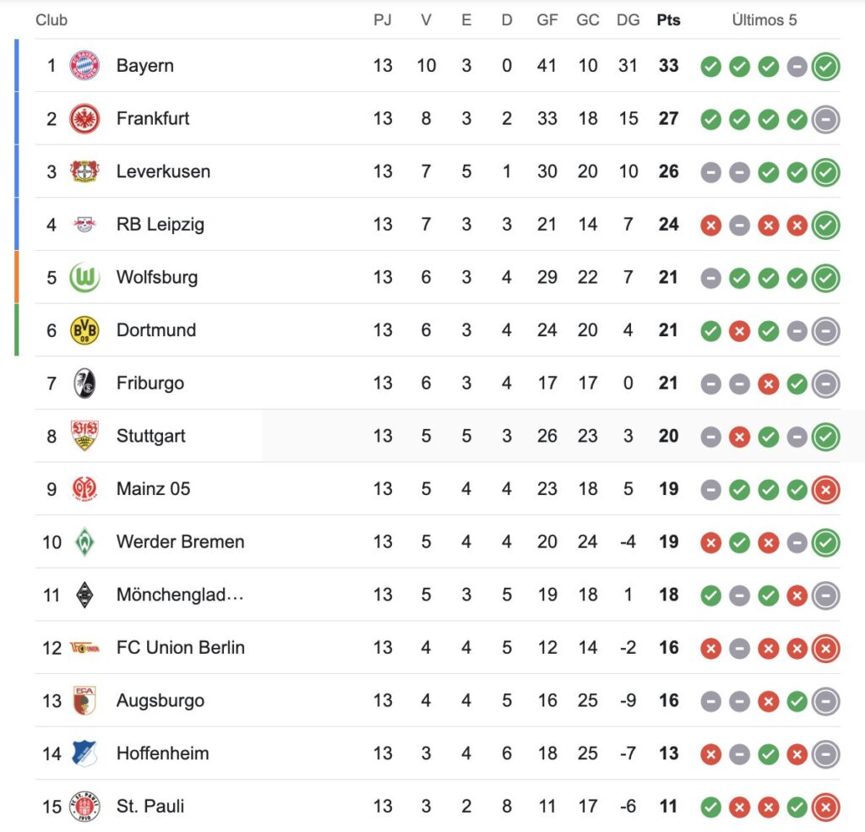Click the Frankfurt eagle crest icon
The height and width of the screenshot is (832, 865).
[84, 118]
